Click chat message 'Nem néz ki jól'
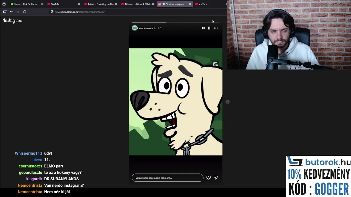Screen dimensions: 351x197 point(57,192)
